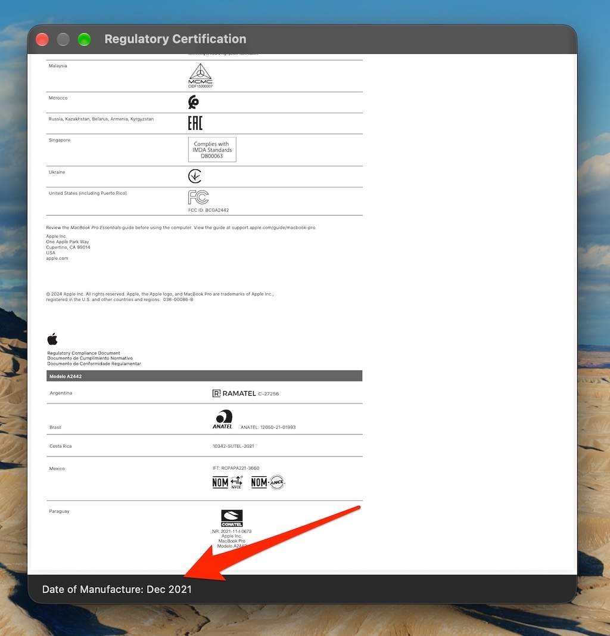Click the 'Brasil' row label
The height and width of the screenshot is (636, 610).
pyautogui.click(x=55, y=427)
